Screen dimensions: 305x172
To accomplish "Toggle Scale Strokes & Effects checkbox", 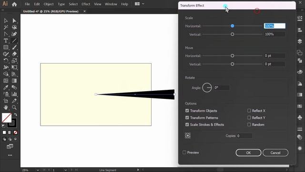I will click(187, 124).
